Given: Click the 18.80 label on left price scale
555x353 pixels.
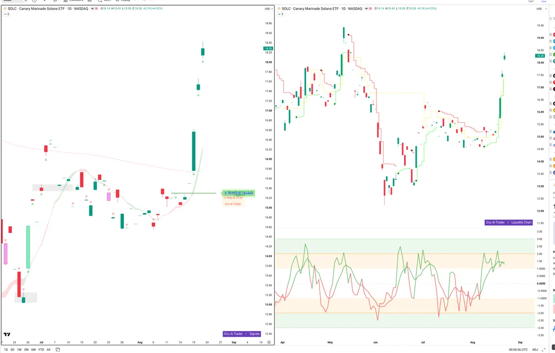Looking at the screenshot, I should [x=268, y=23].
